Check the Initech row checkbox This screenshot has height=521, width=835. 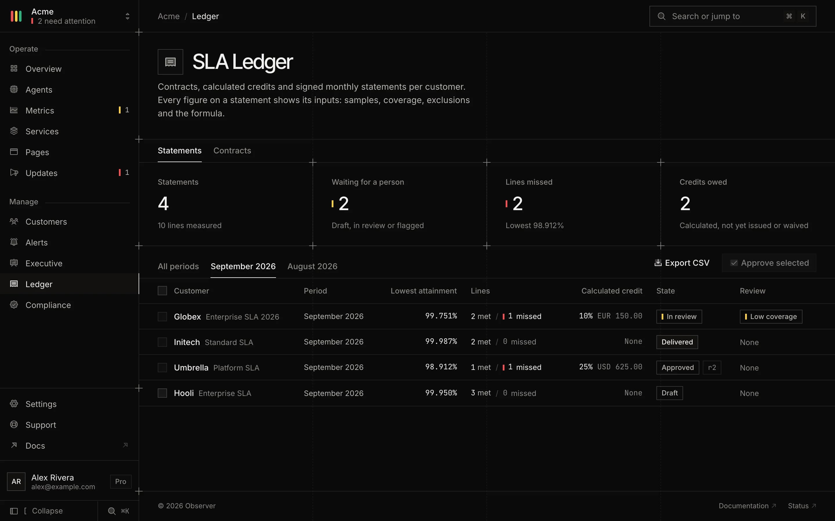(x=162, y=342)
